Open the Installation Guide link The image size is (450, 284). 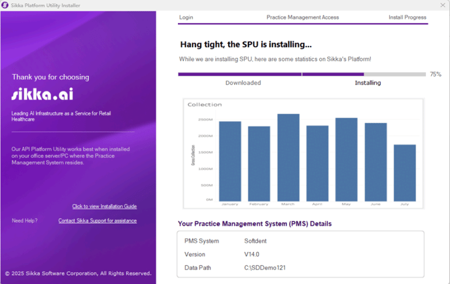[104, 207]
